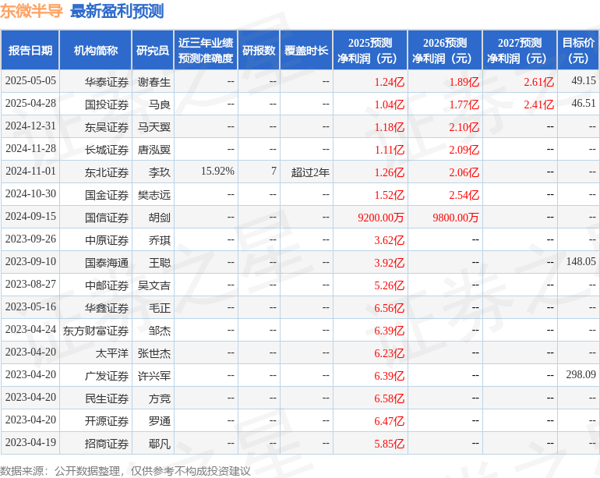Click the 5.85亿 profit value

tap(389, 444)
